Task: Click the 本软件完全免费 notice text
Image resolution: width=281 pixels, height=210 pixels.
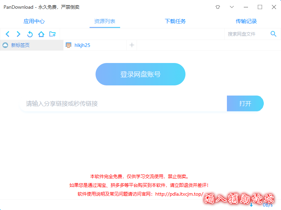Action: click(139, 176)
